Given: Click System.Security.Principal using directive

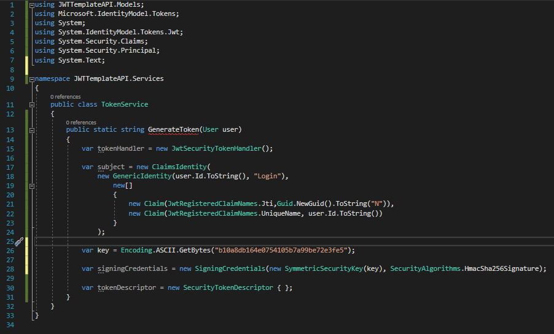Looking at the screenshot, I should pyautogui.click(x=107, y=50).
